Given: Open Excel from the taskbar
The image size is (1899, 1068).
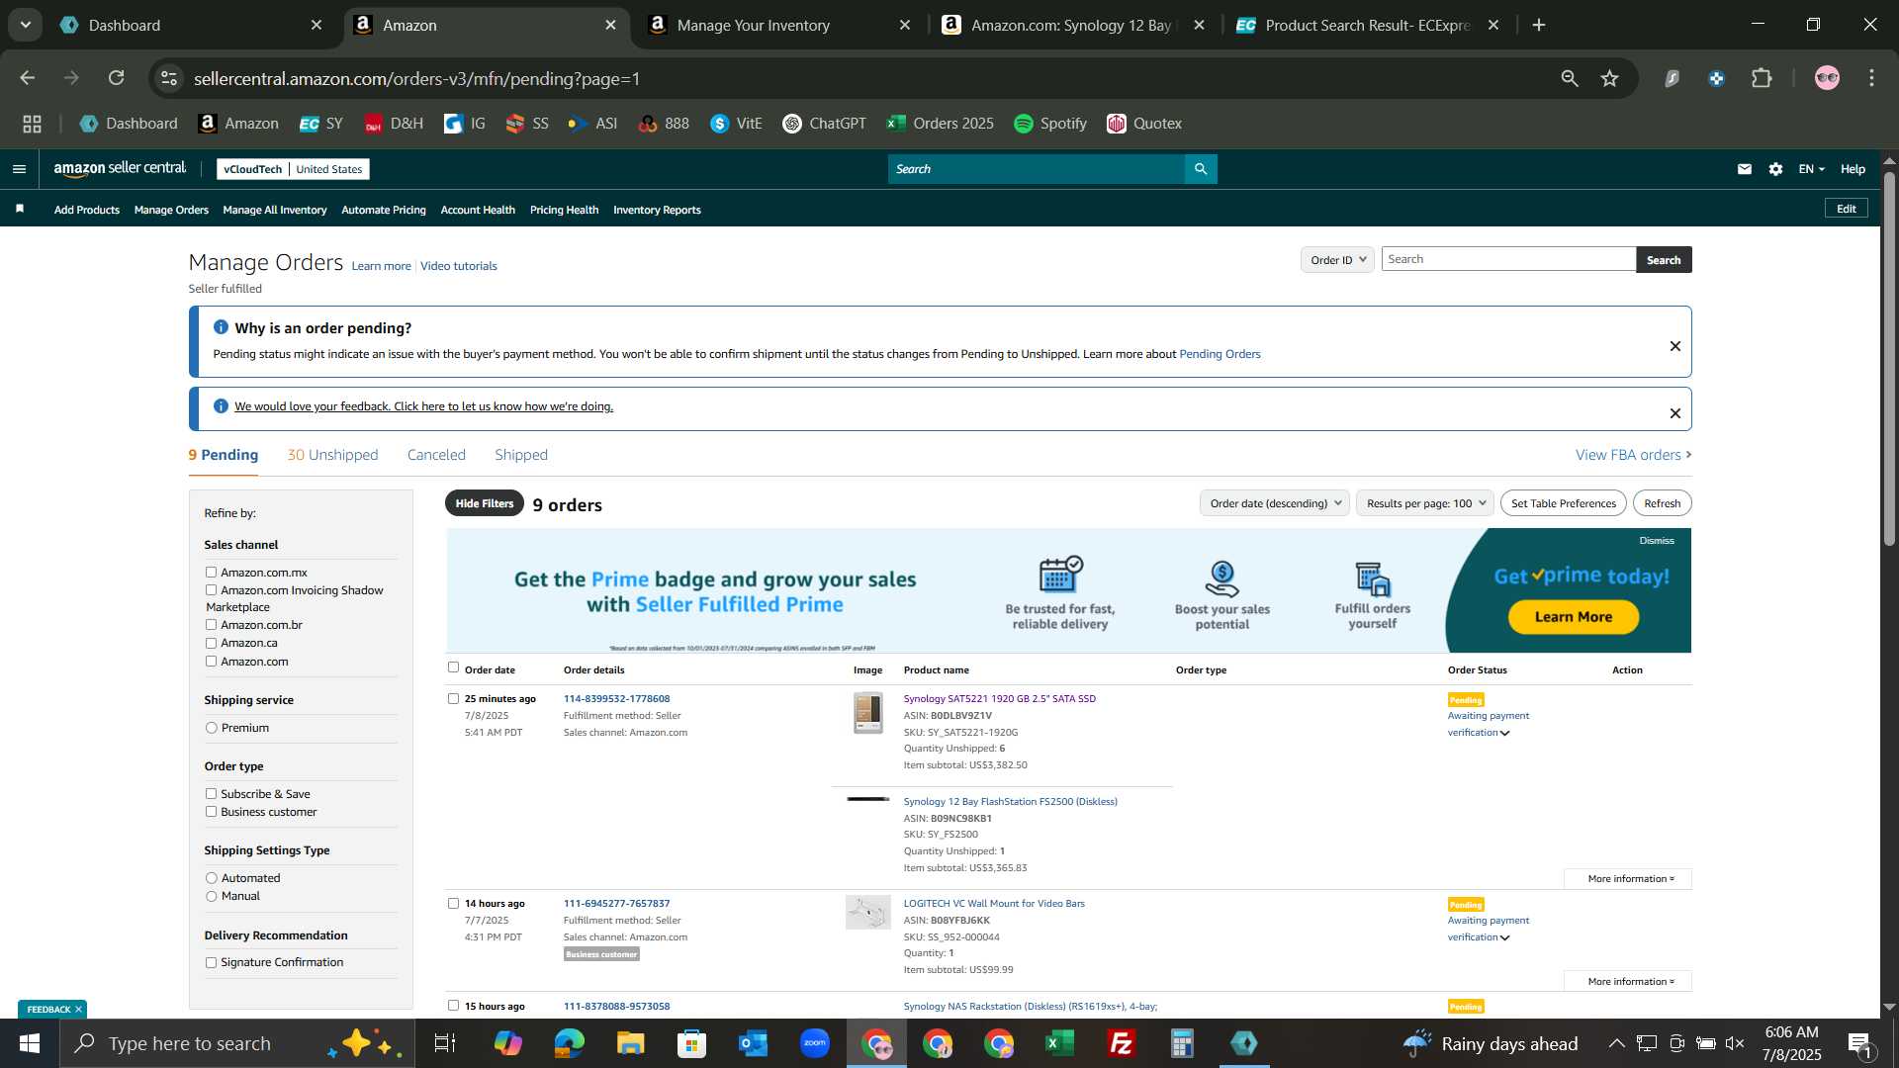Looking at the screenshot, I should [x=1059, y=1043].
